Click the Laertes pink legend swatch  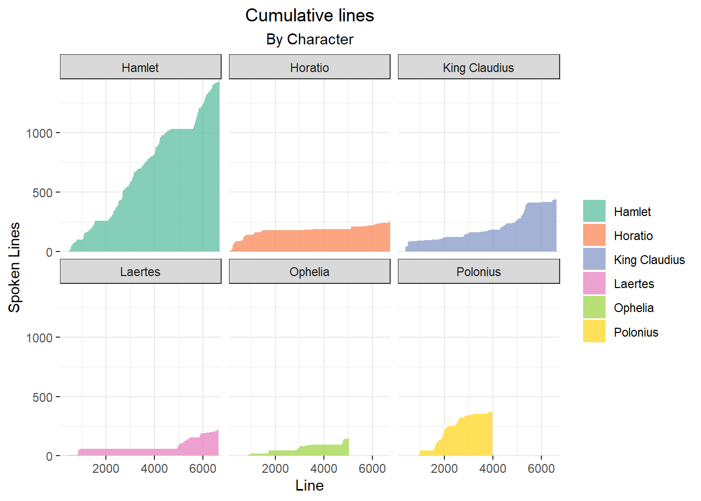594,283
